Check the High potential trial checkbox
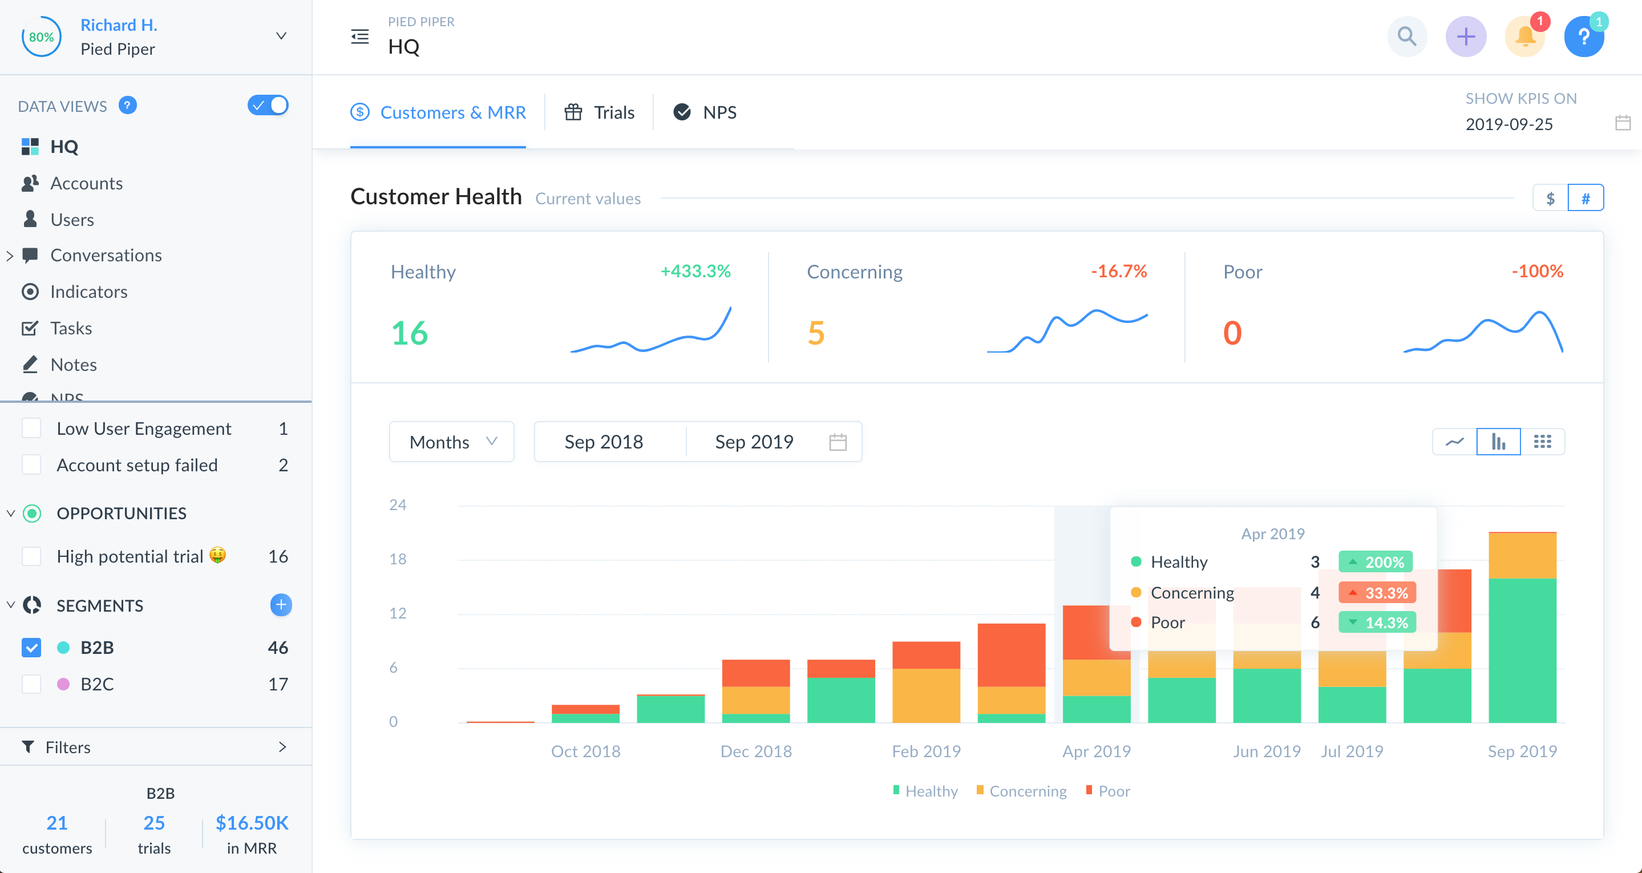The width and height of the screenshot is (1642, 873). (x=31, y=556)
